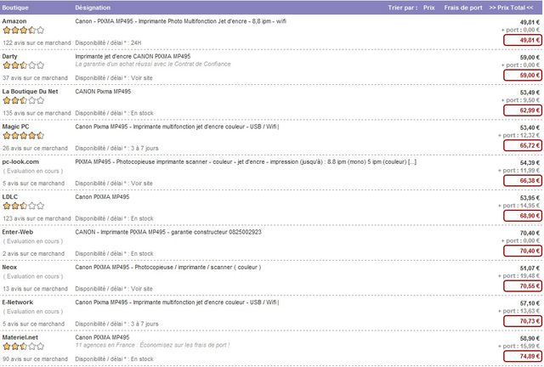Open LDLC merchant name
Image resolution: width=544 pixels, height=367 pixels.
pos(10,197)
